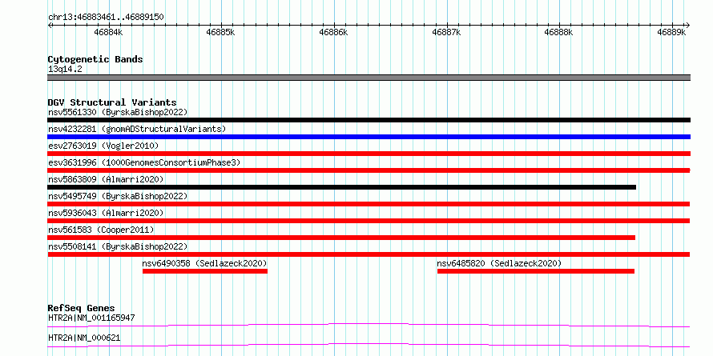Viewport: 713px width, 356px height.
Task: Open variant label nsv5495749 (ByrskaBishop2022)
Action: [x=118, y=196]
